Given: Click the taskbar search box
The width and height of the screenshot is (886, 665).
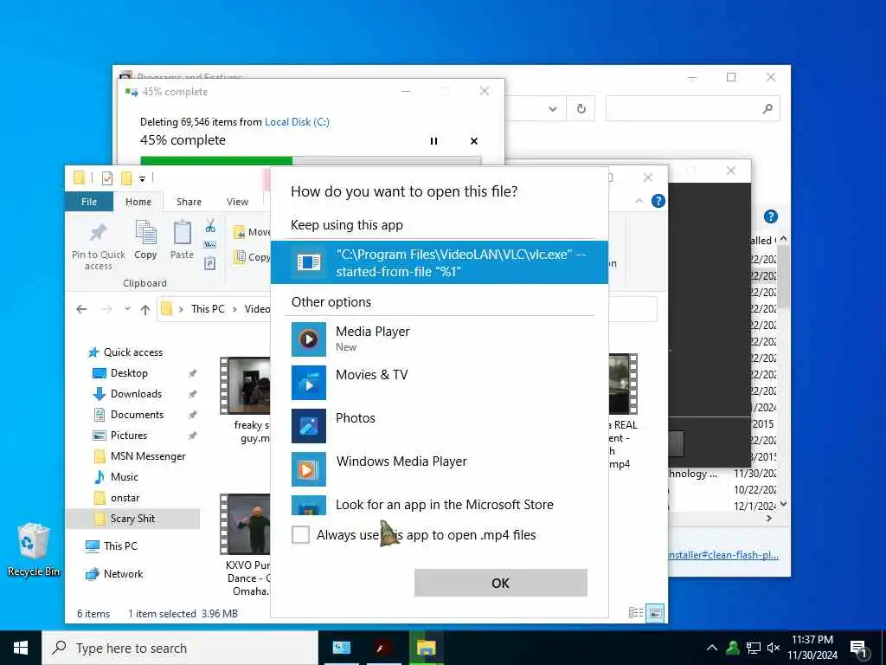Looking at the screenshot, I should (x=180, y=648).
